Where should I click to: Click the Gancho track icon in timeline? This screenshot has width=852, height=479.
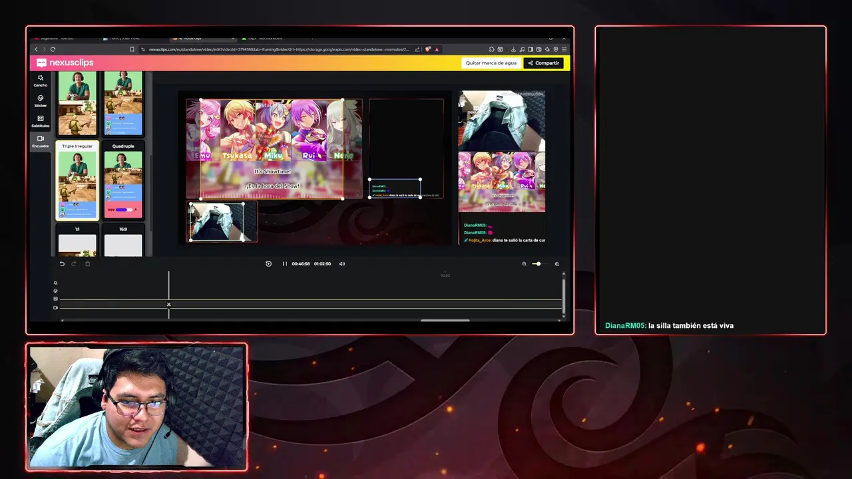click(55, 283)
